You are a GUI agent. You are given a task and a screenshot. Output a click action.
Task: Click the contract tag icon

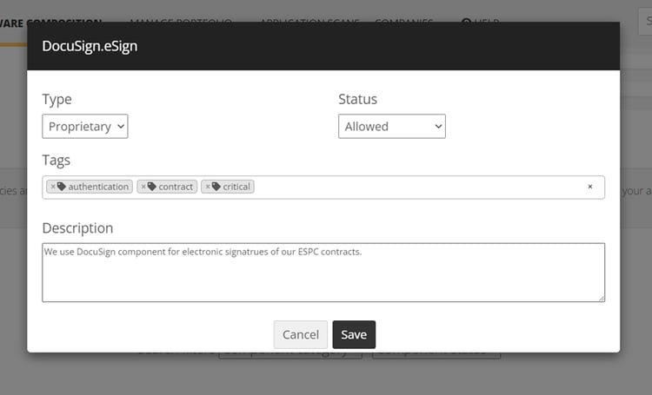pos(152,187)
